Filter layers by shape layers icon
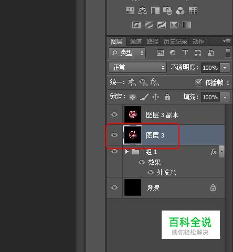233x252 pixels. point(198,52)
